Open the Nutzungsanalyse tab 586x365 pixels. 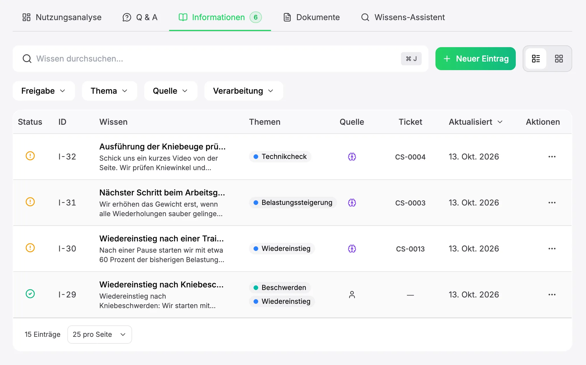point(62,17)
